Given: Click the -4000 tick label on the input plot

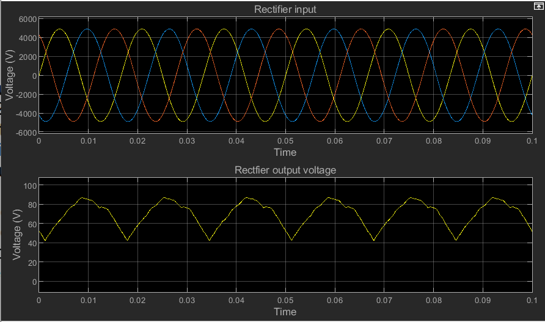Looking at the screenshot, I should click(26, 114).
